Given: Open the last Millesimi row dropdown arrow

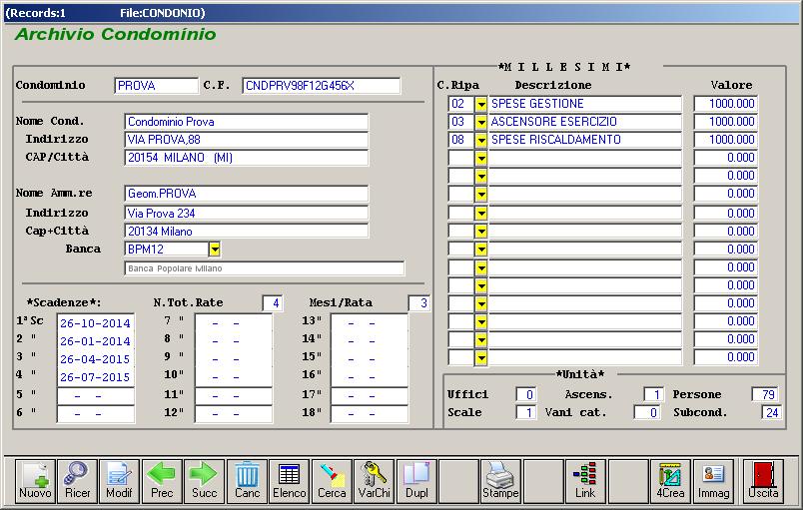Looking at the screenshot, I should (480, 357).
